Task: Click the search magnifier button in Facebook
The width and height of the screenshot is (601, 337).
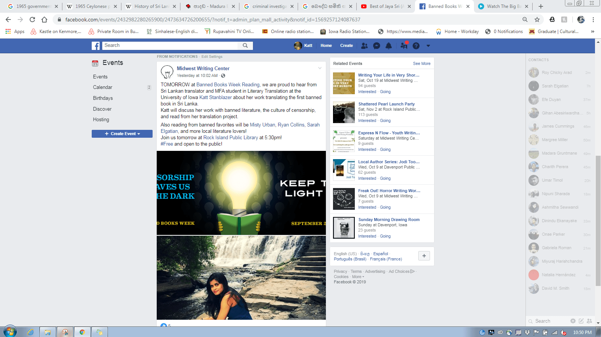Action: tap(245, 45)
